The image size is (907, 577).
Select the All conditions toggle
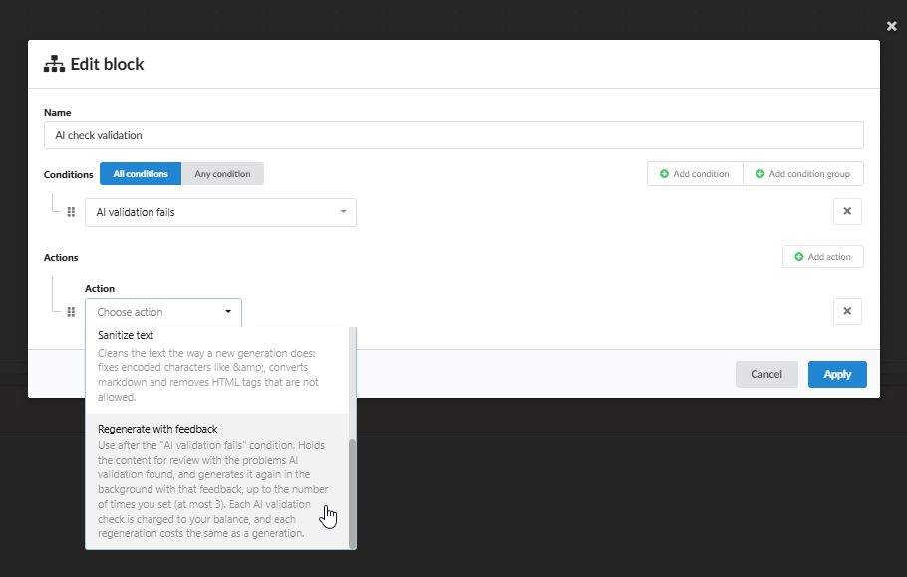141,174
